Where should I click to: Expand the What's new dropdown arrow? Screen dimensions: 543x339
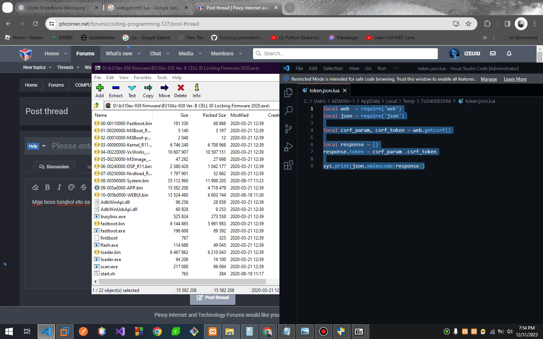click(139, 53)
